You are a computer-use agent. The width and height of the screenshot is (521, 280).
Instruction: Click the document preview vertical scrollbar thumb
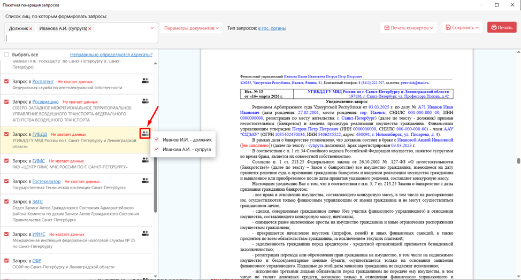pos(518,161)
